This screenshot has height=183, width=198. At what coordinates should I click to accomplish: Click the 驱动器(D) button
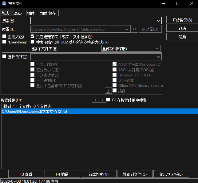click(150, 29)
